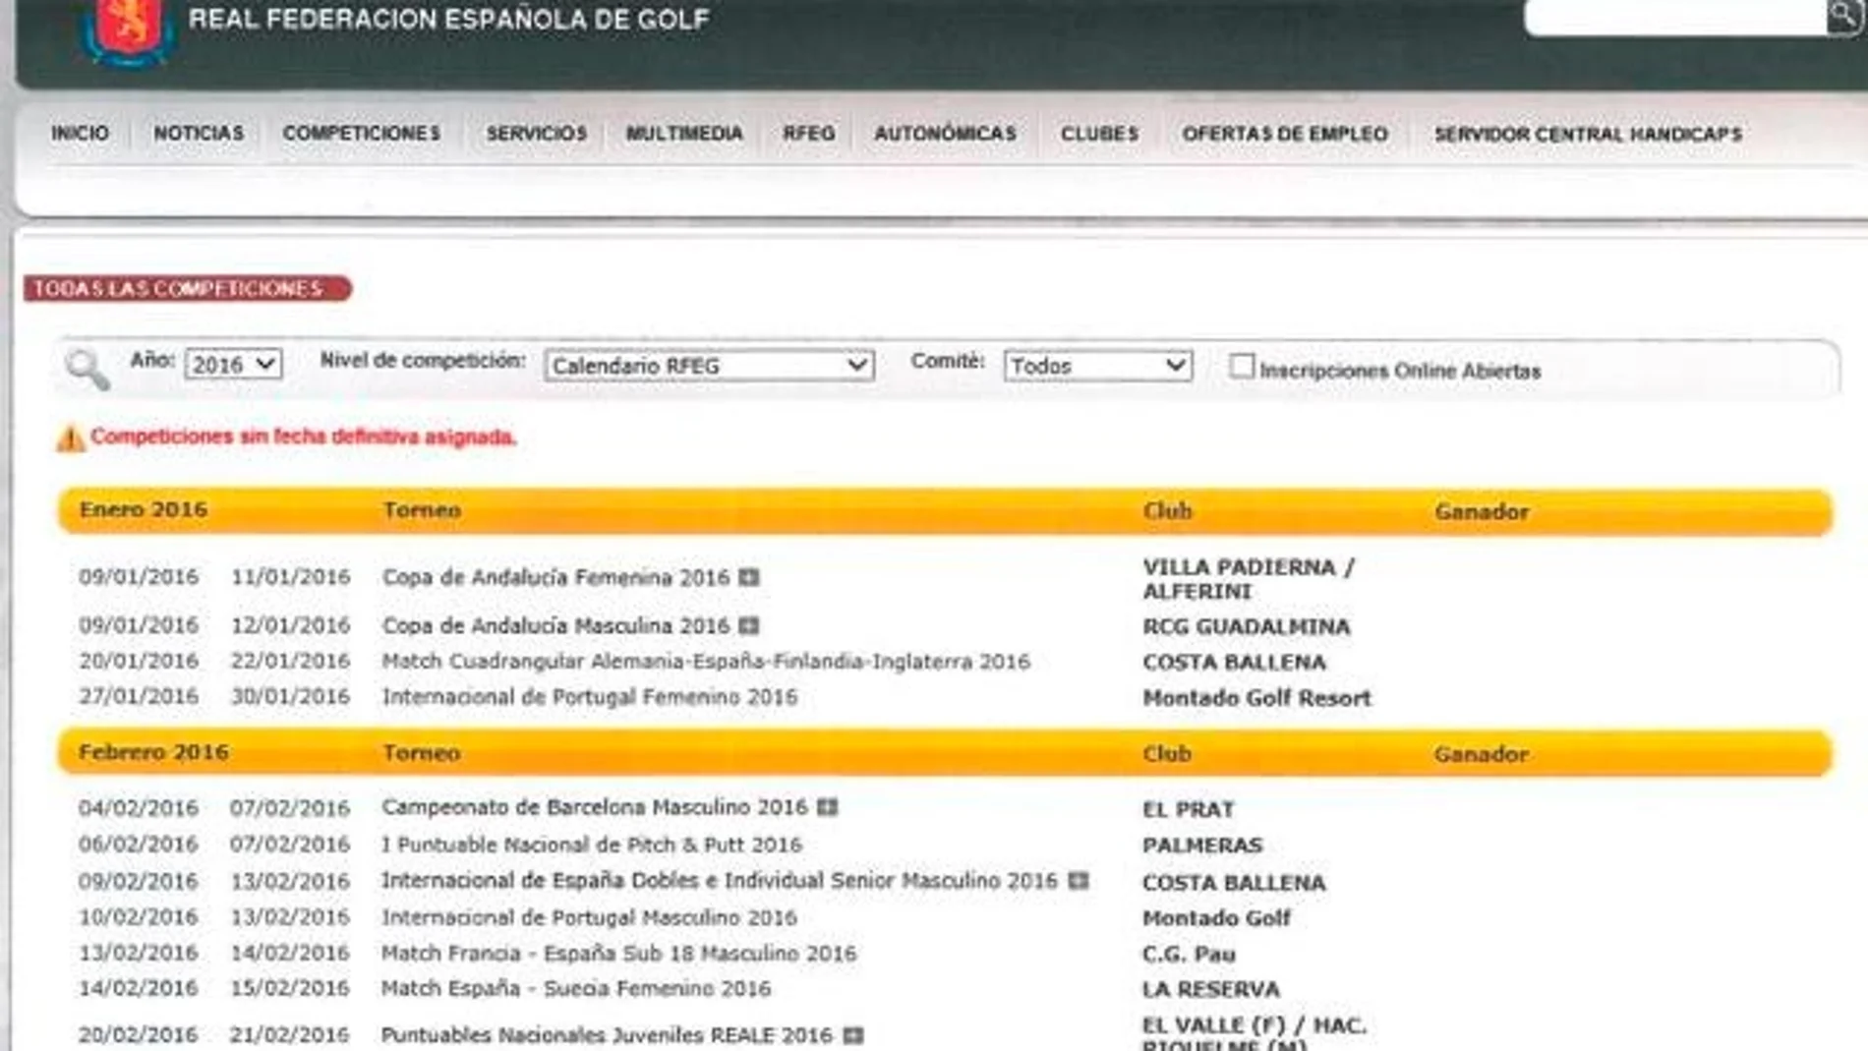Open the COMPETICIONES menu
This screenshot has height=1051, width=1868.
tap(362, 134)
